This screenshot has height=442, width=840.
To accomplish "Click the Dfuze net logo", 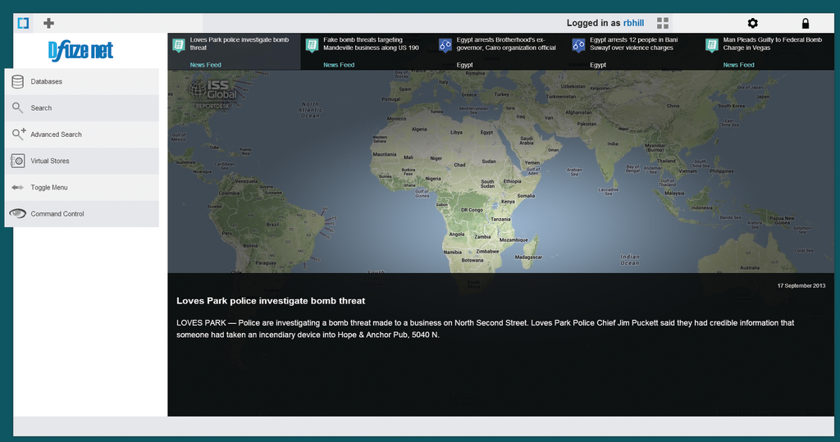I will 80,51.
